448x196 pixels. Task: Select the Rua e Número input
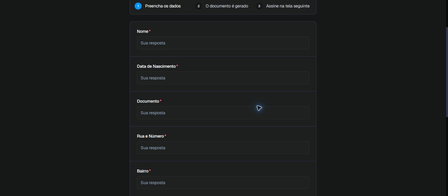click(223, 148)
